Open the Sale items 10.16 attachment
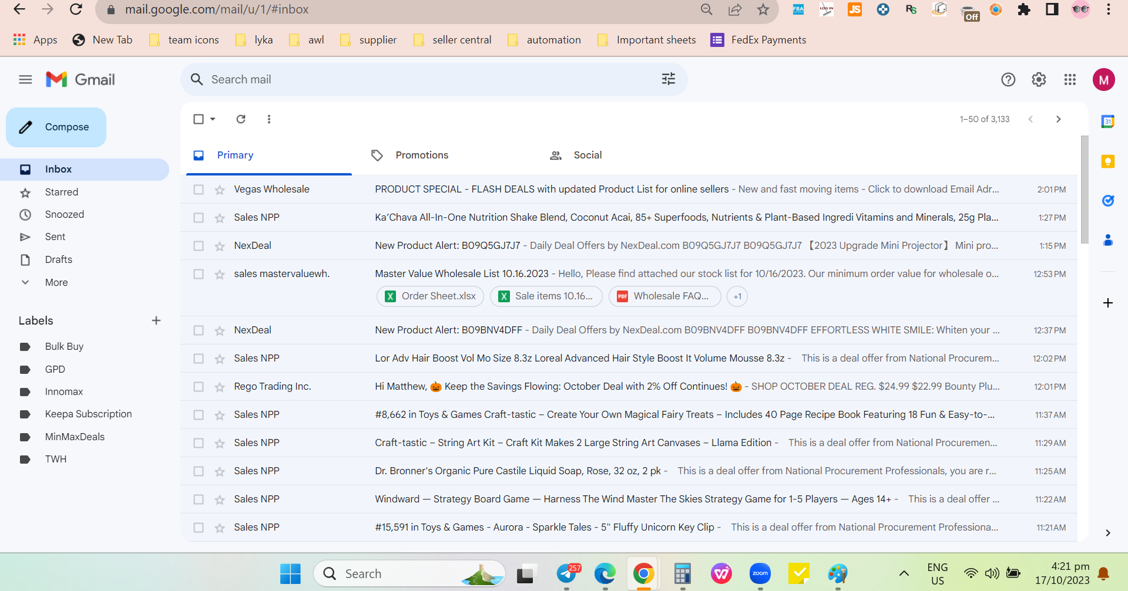1128x591 pixels. click(x=546, y=296)
